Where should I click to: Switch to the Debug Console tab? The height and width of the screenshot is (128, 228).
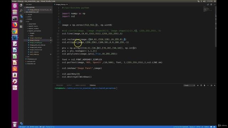[x=81, y=85]
